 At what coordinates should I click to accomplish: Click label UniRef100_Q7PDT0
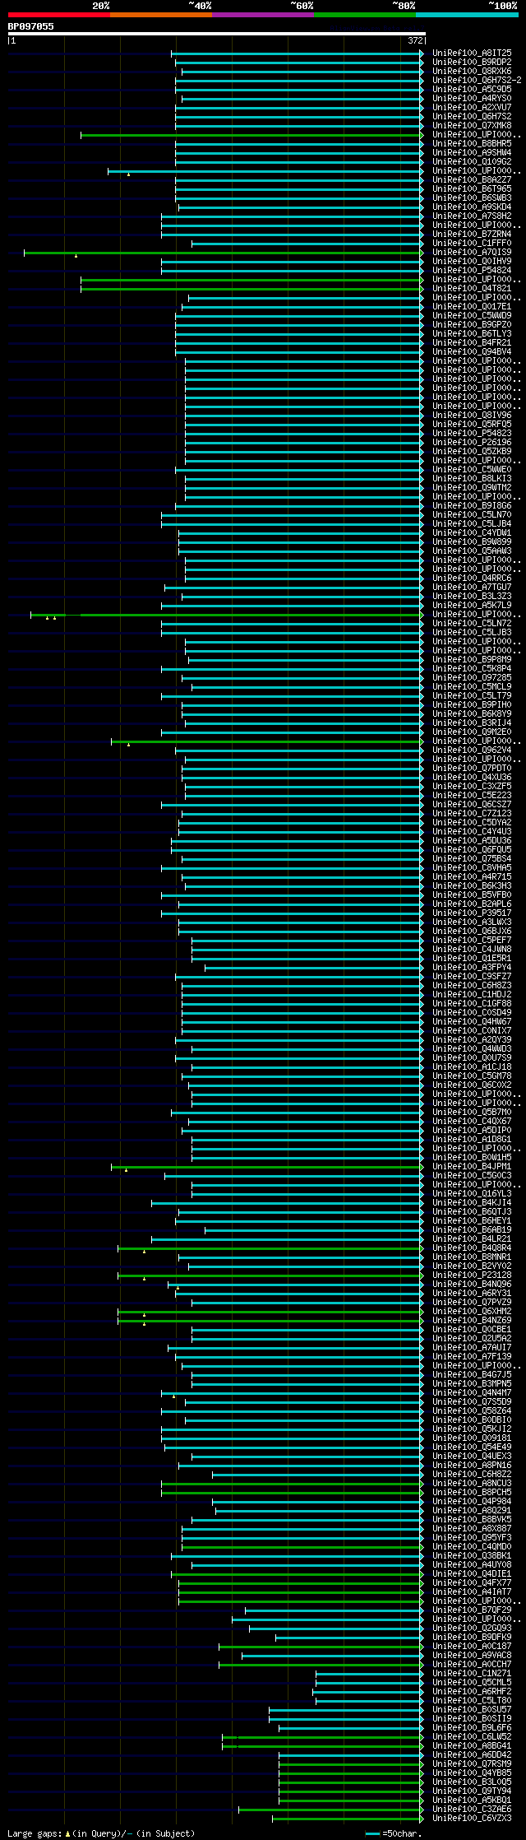(472, 768)
